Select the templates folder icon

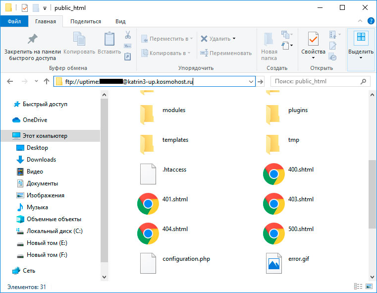point(147,144)
